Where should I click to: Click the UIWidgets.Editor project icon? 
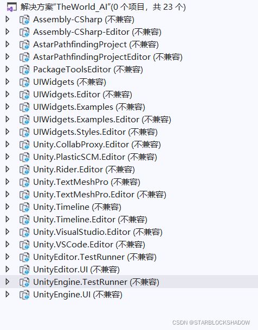click(24, 95)
